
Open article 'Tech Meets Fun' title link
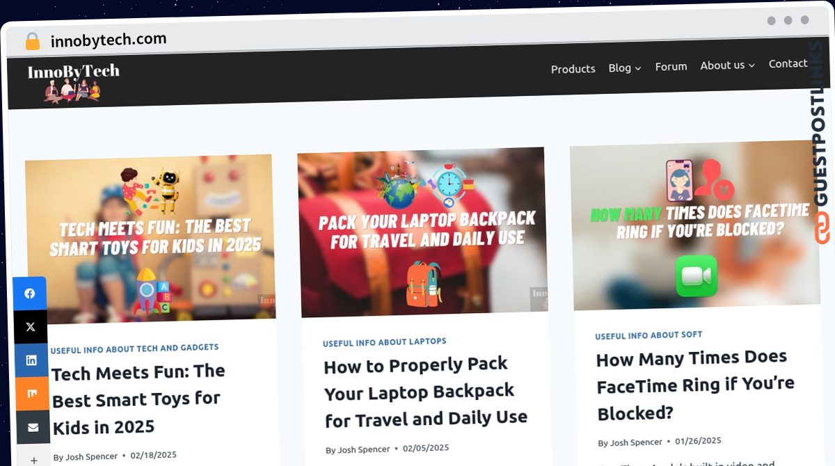point(138,399)
